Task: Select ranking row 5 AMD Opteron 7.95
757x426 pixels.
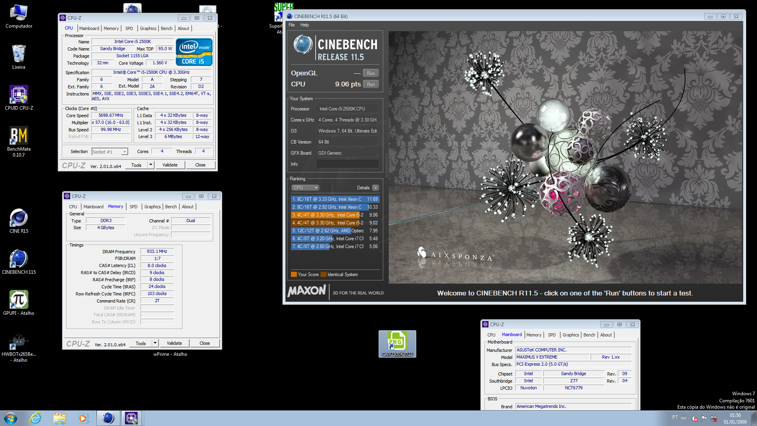Action: tap(335, 231)
